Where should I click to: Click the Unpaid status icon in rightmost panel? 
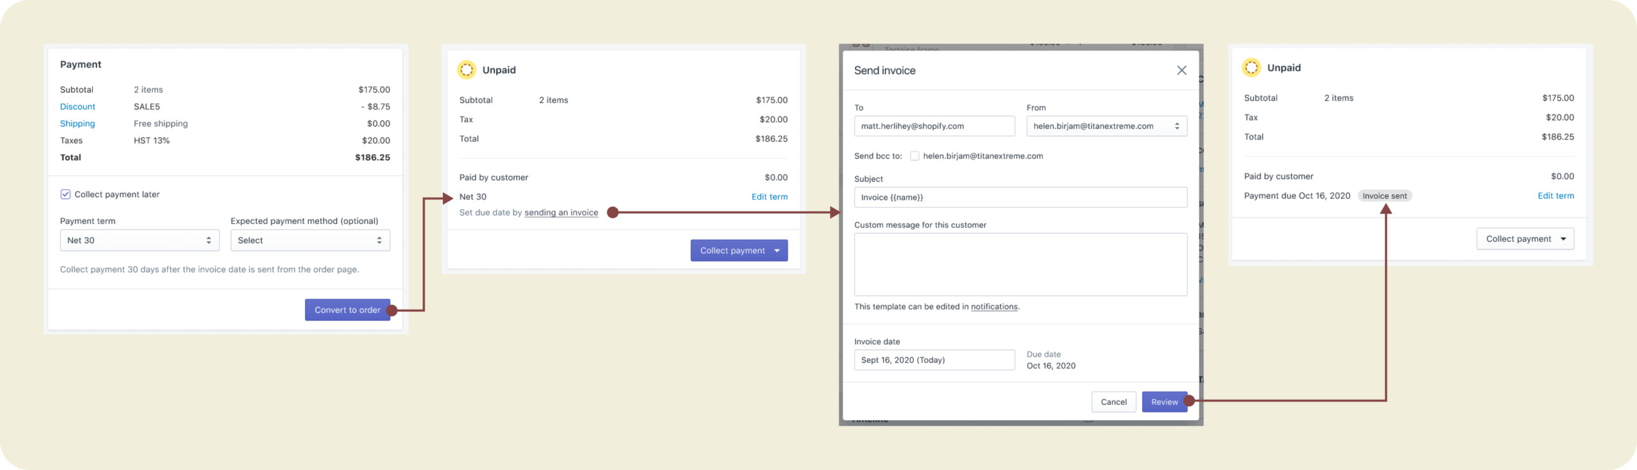pos(1251,68)
